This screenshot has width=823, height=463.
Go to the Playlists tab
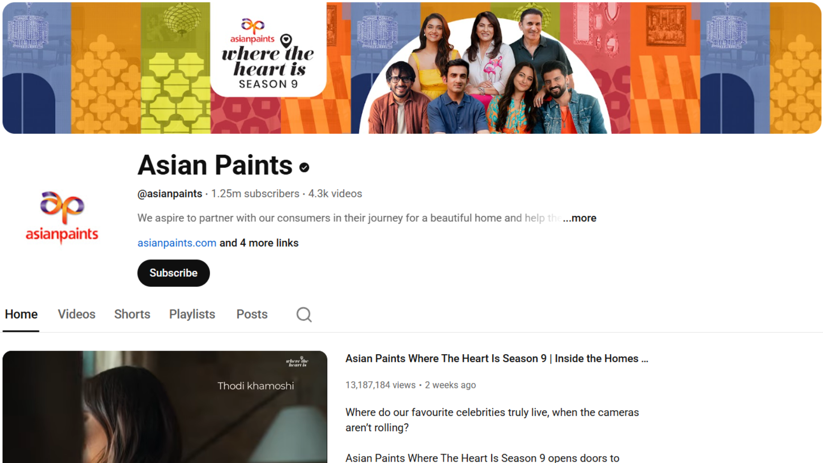(x=192, y=314)
